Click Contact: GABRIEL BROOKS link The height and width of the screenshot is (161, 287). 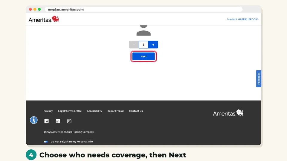tap(242, 19)
